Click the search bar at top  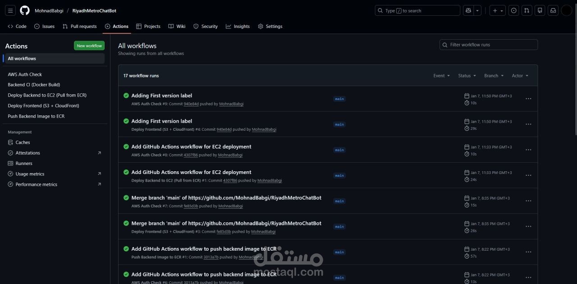(417, 10)
